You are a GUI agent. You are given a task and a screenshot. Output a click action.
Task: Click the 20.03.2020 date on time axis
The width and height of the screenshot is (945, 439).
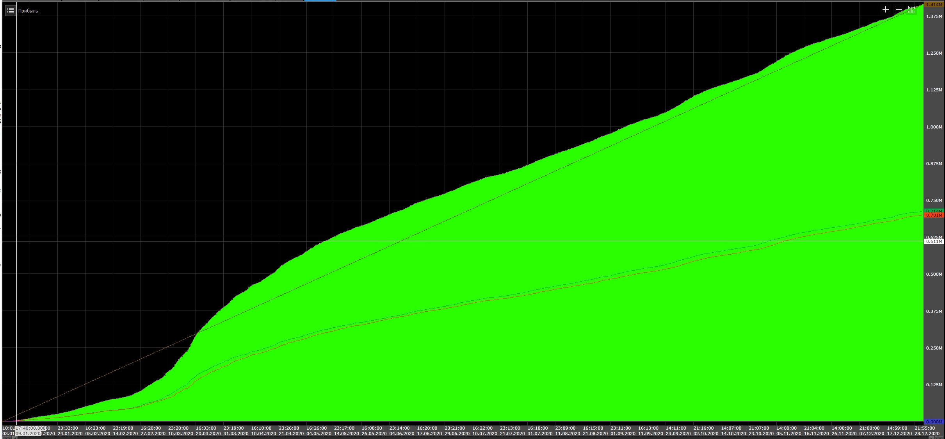click(208, 434)
